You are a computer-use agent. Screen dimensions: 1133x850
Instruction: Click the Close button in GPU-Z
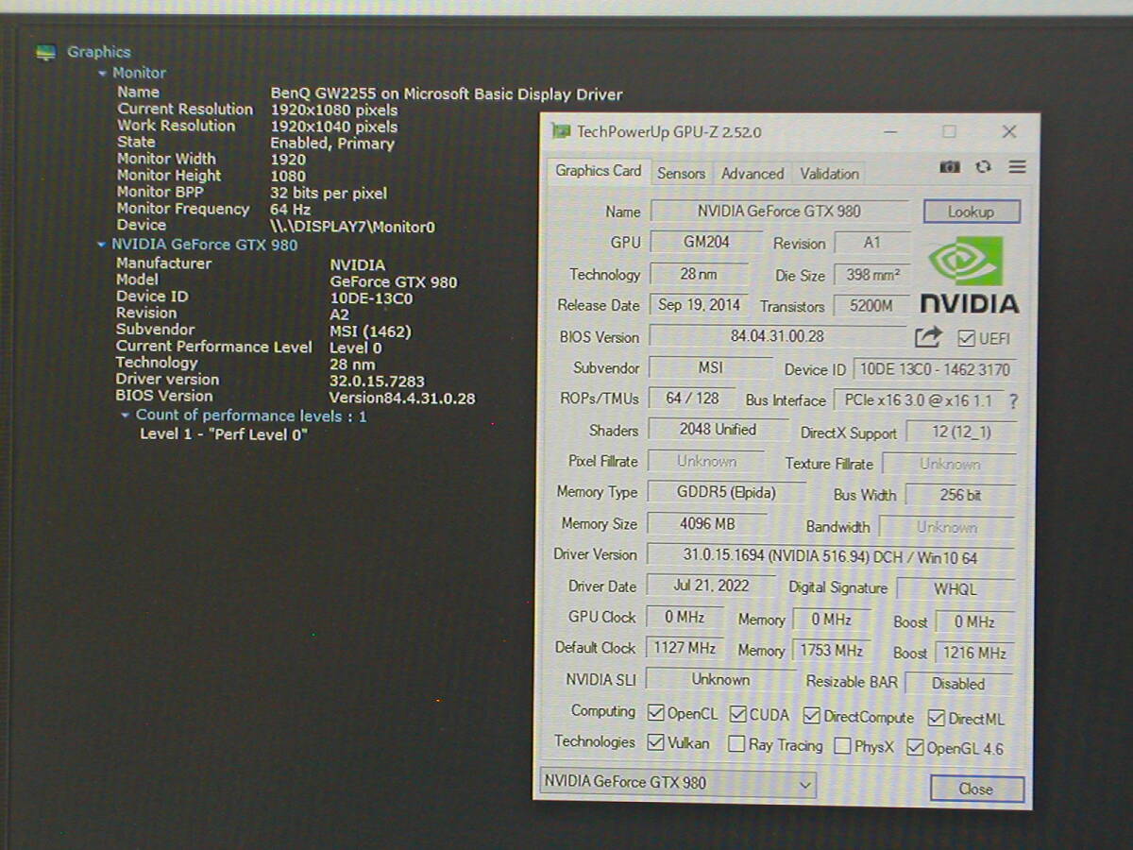pos(976,789)
